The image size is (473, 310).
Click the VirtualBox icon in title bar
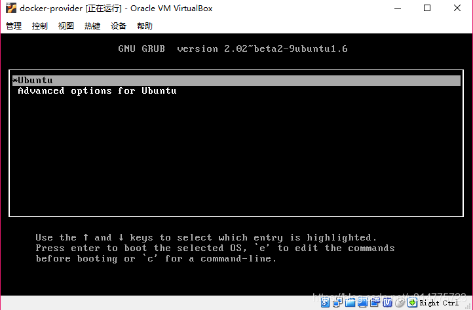(11, 8)
